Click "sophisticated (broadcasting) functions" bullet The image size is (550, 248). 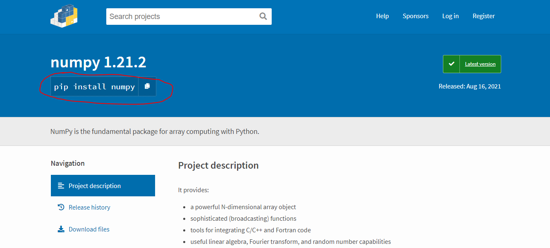243,218
